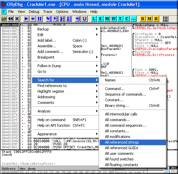Select Names in Search for submenu

point(133,80)
